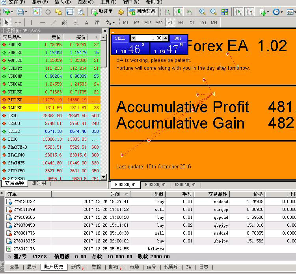Switch timeframe to M15
The width and height of the screenshot is (296, 274).
(x=148, y=22)
